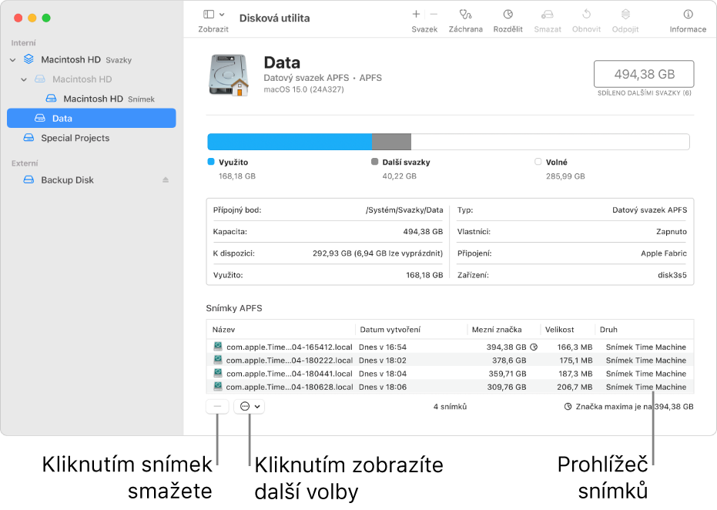The image size is (717, 510).
Task: Click the Obnovit restore icon
Action: (x=586, y=15)
